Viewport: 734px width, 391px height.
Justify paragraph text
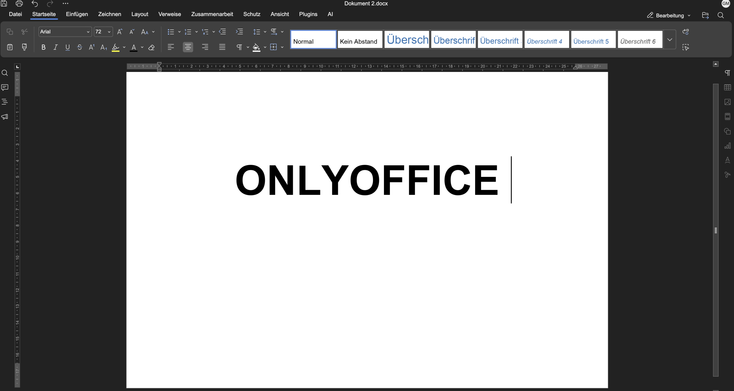[222, 47]
